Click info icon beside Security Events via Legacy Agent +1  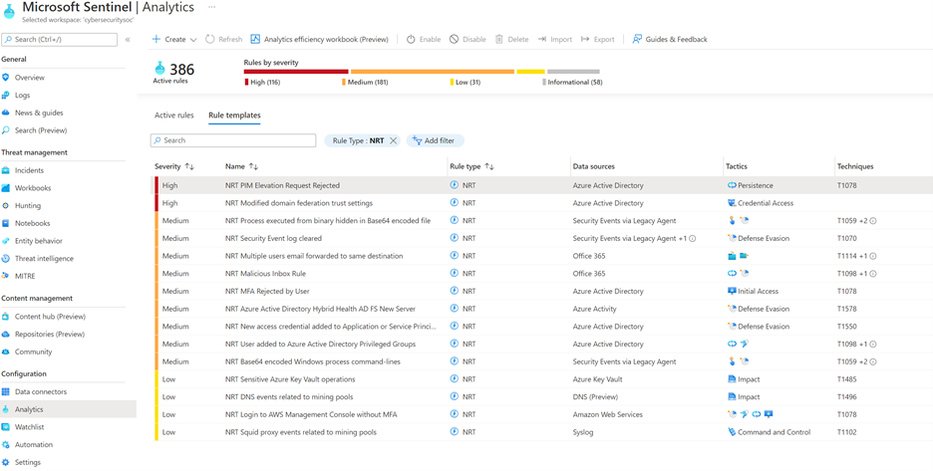pyautogui.click(x=693, y=238)
